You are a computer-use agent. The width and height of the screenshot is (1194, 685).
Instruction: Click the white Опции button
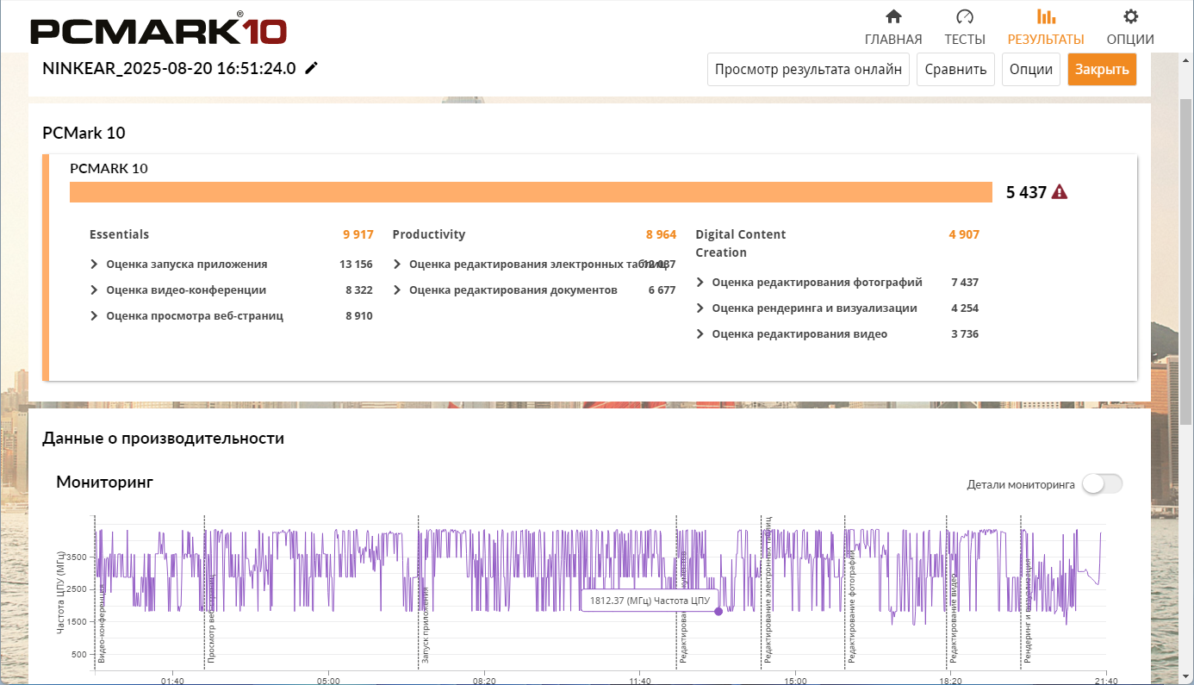point(1031,70)
